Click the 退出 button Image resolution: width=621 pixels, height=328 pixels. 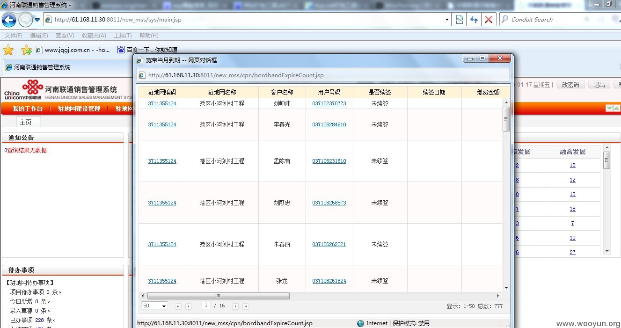[599, 85]
